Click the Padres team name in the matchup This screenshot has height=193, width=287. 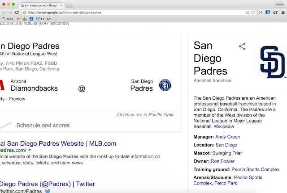[142, 88]
